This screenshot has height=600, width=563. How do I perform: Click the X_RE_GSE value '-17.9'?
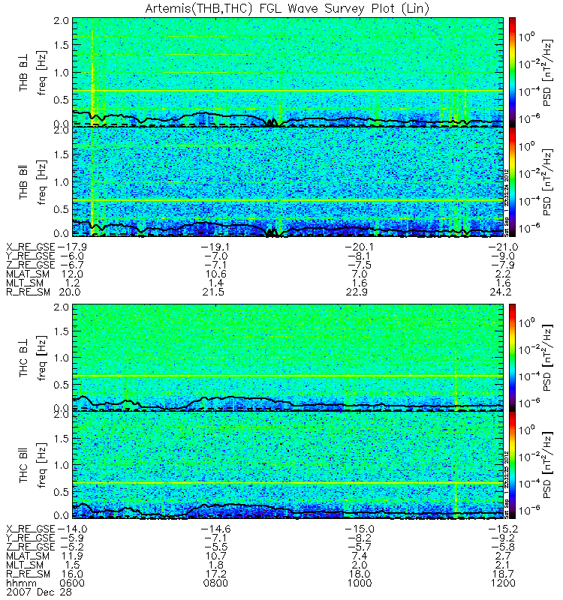(x=72, y=247)
